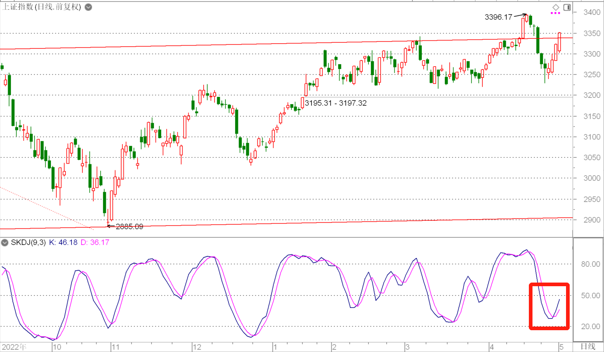
Task: Click the 3195.31 - 3197.32 gap label
Action: point(336,103)
